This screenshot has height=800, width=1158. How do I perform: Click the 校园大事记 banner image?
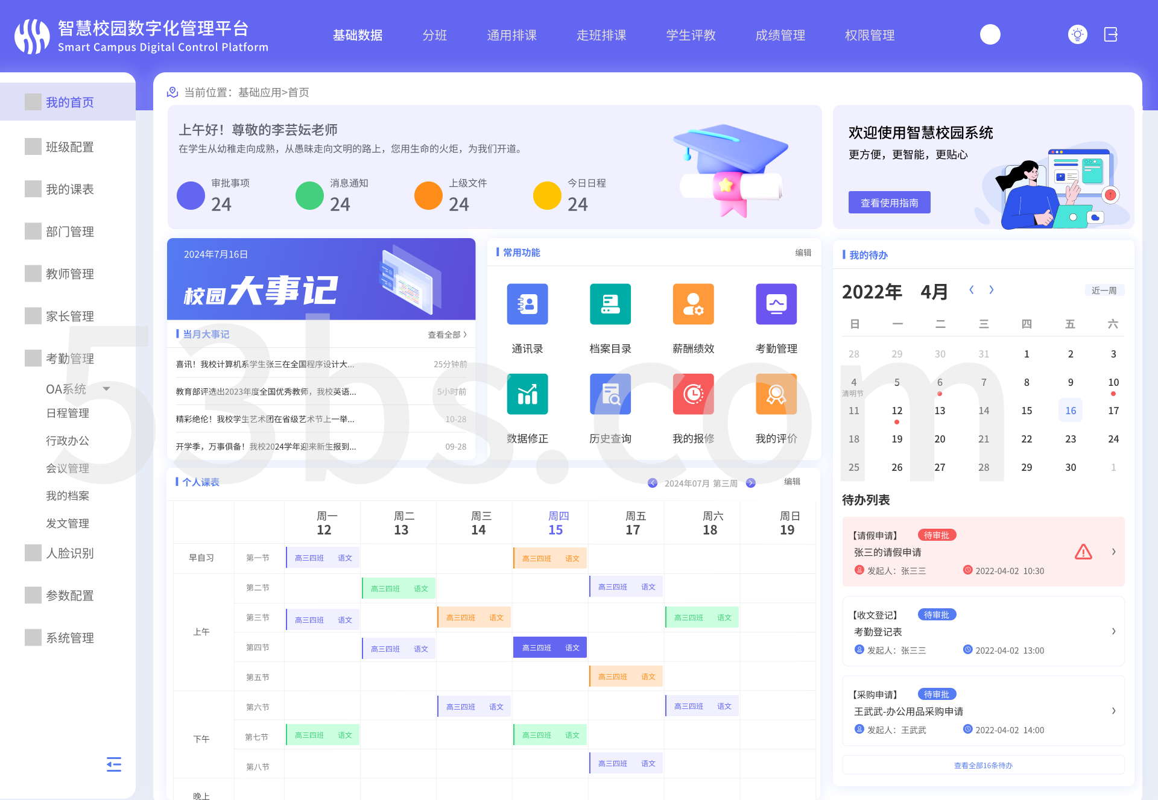(321, 279)
